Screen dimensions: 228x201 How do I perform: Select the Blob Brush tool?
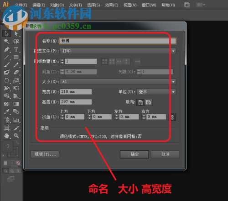tap(6, 72)
